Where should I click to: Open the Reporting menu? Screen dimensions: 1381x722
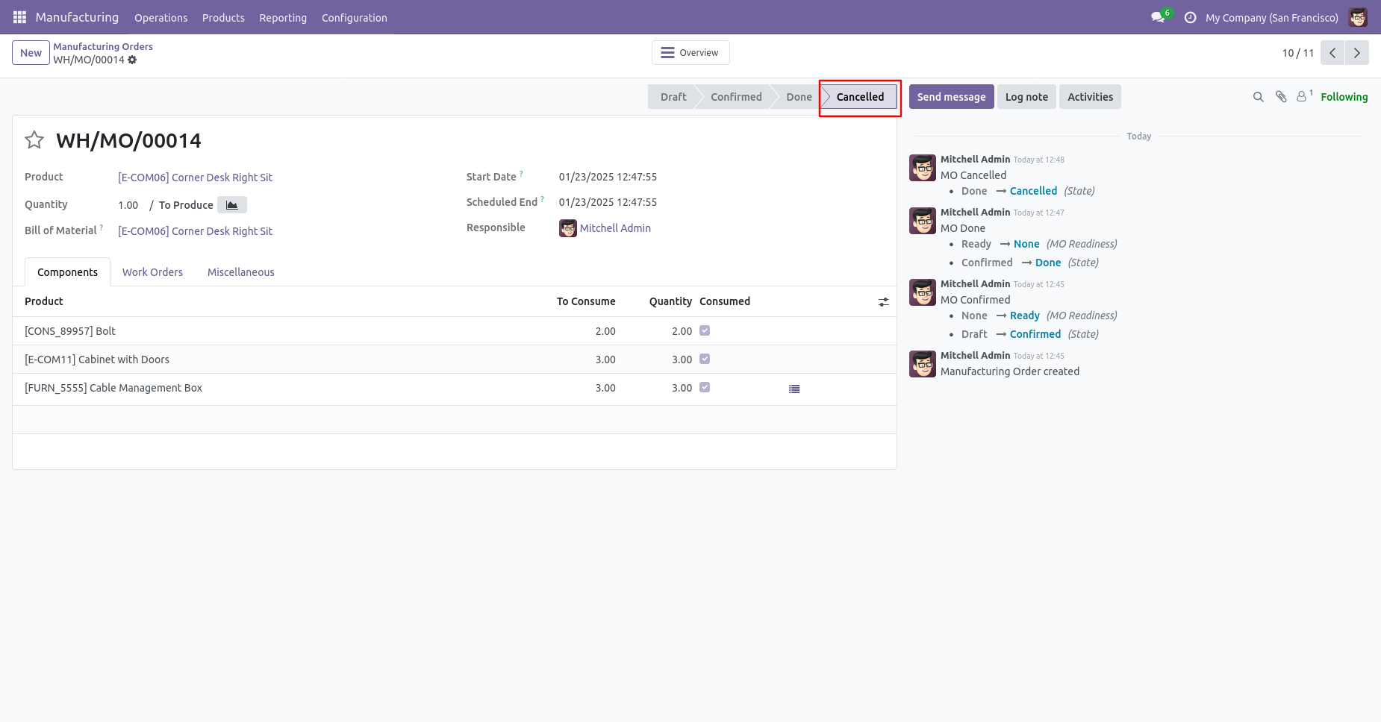pos(283,18)
